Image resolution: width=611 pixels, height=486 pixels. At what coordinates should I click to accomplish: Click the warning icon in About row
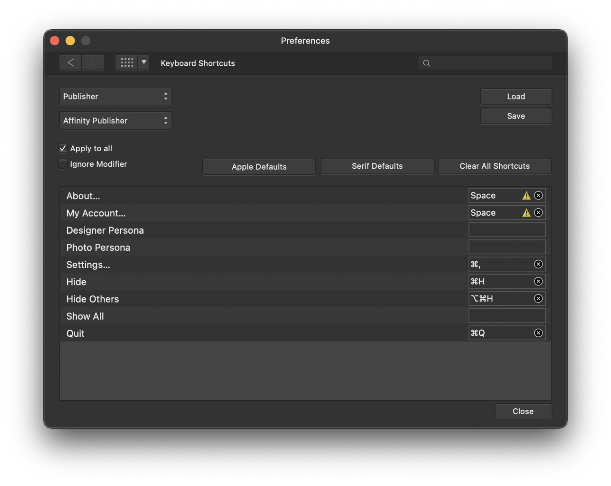click(526, 196)
